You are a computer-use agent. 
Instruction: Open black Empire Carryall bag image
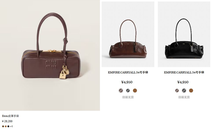184,34
